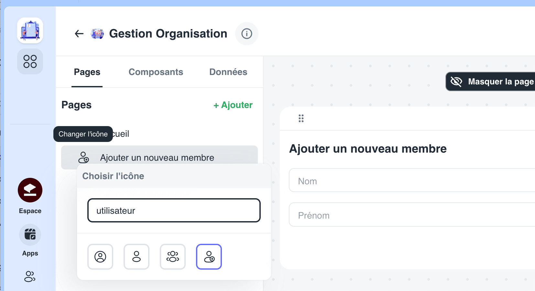
Task: Select the Ajouter un nouveau membre page
Action: (x=157, y=157)
